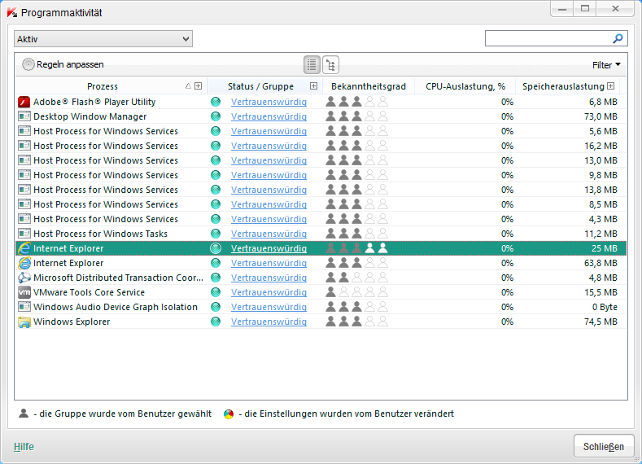Viewport: 642px width, 464px height.
Task: Sort by Status / Gruppe header
Action: pyautogui.click(x=261, y=86)
